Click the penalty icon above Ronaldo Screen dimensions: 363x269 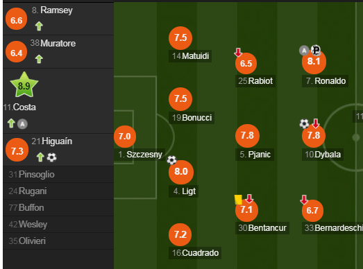(316, 50)
